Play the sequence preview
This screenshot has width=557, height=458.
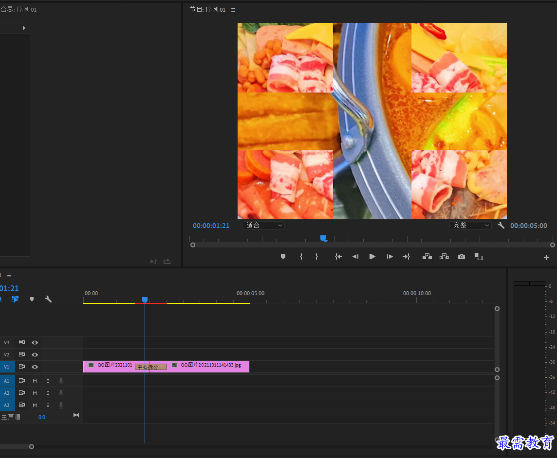[372, 257]
